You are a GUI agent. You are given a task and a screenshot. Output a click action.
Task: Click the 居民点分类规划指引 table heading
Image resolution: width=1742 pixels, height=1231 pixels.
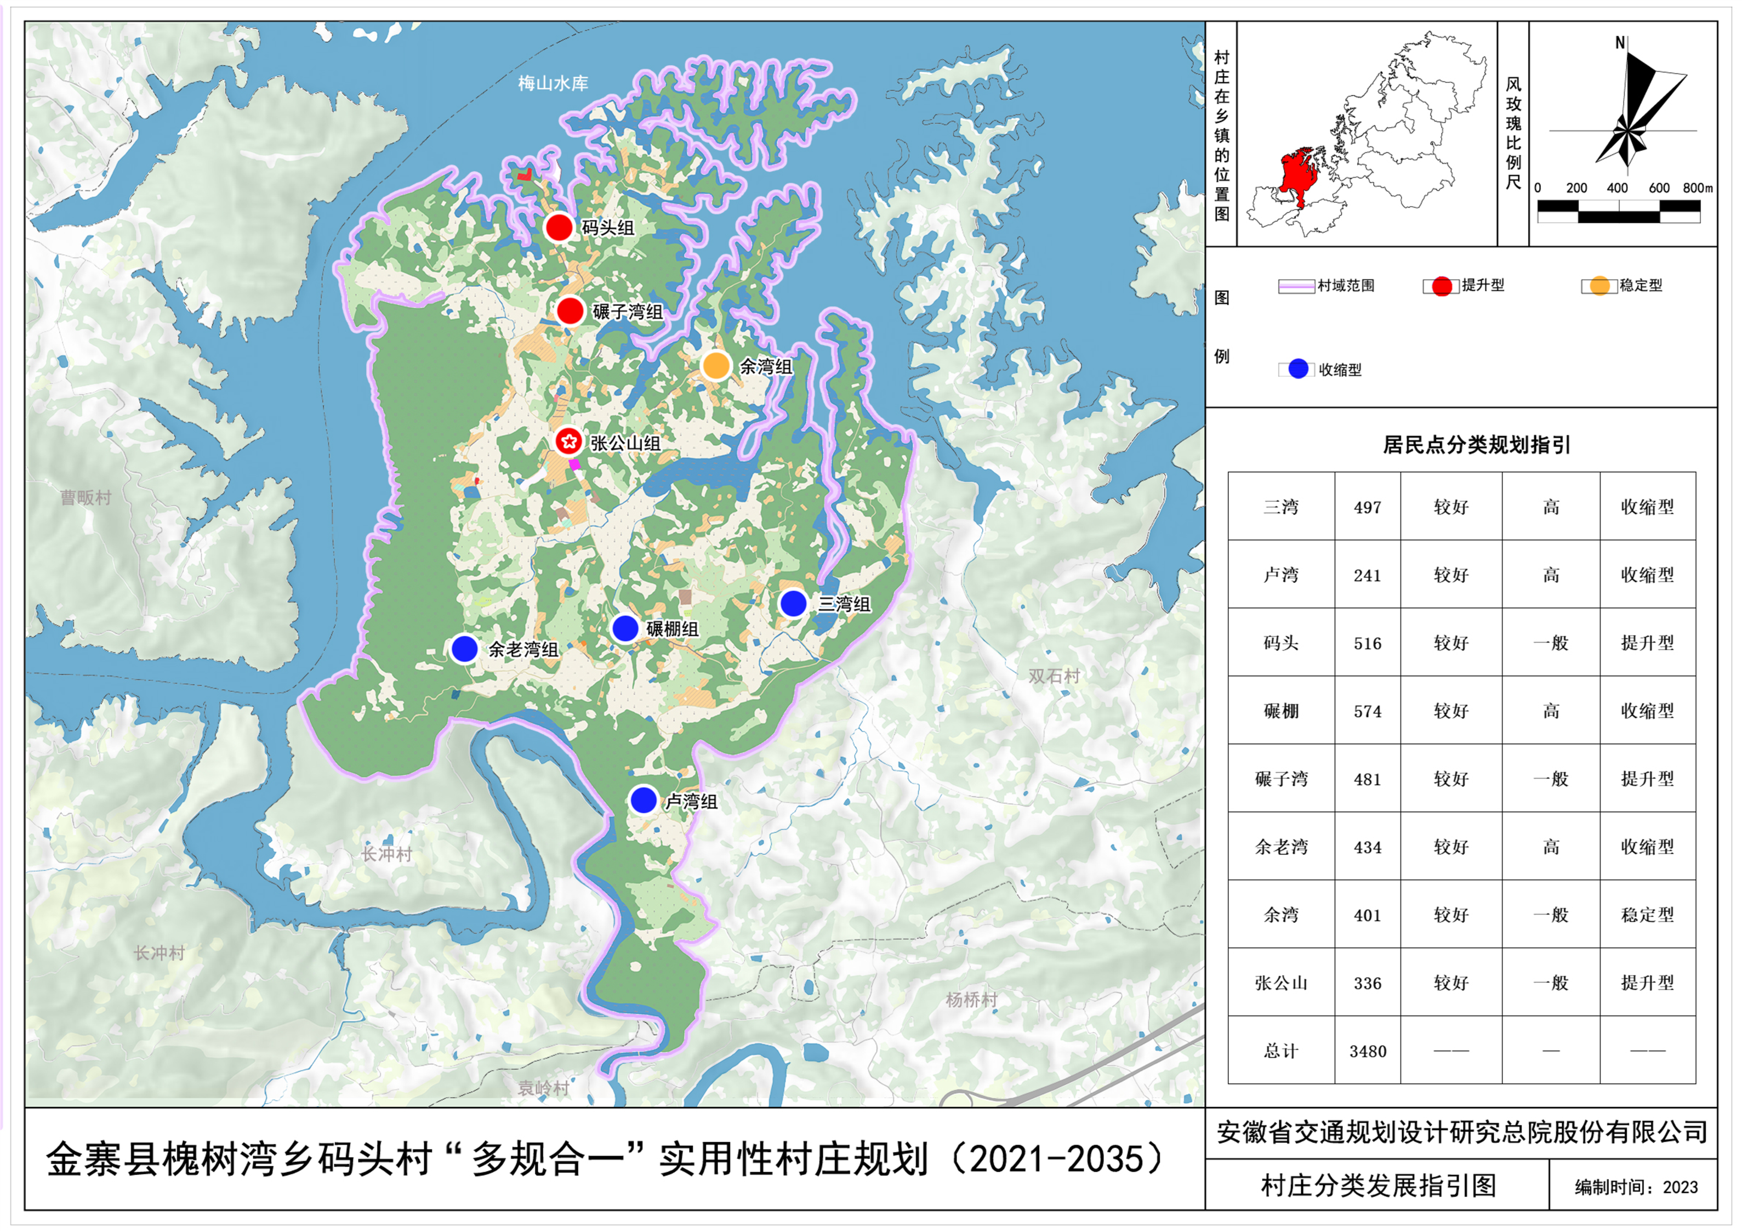coord(1477,445)
